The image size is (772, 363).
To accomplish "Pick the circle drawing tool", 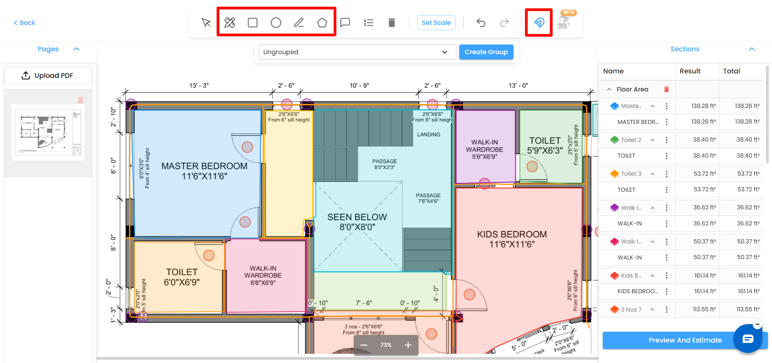I will (276, 22).
